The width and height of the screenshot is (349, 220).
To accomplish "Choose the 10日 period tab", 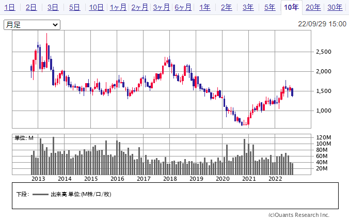I will point(97,7).
